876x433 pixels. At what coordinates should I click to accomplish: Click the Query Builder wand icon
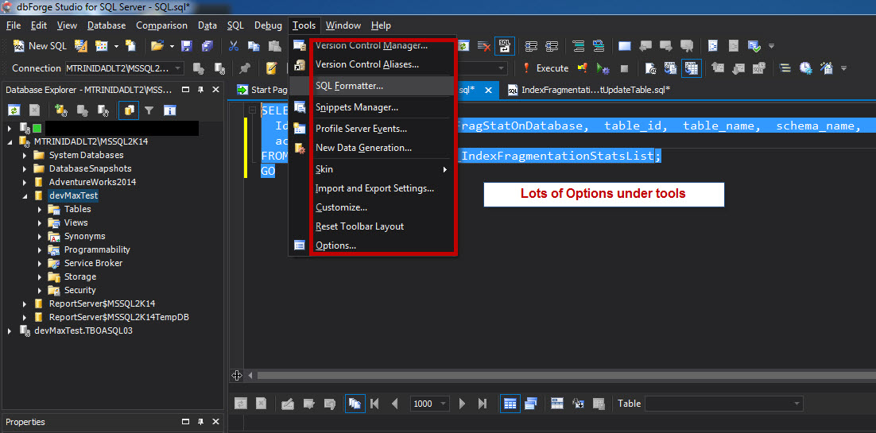pyautogui.click(x=827, y=68)
